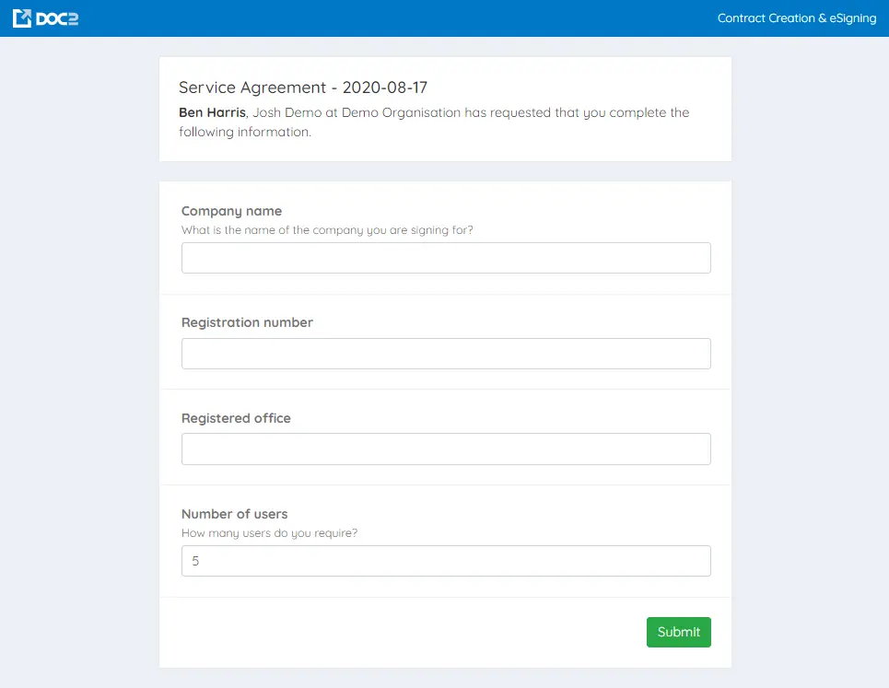The image size is (889, 688).
Task: Click the company signing question help text
Action: coord(327,230)
